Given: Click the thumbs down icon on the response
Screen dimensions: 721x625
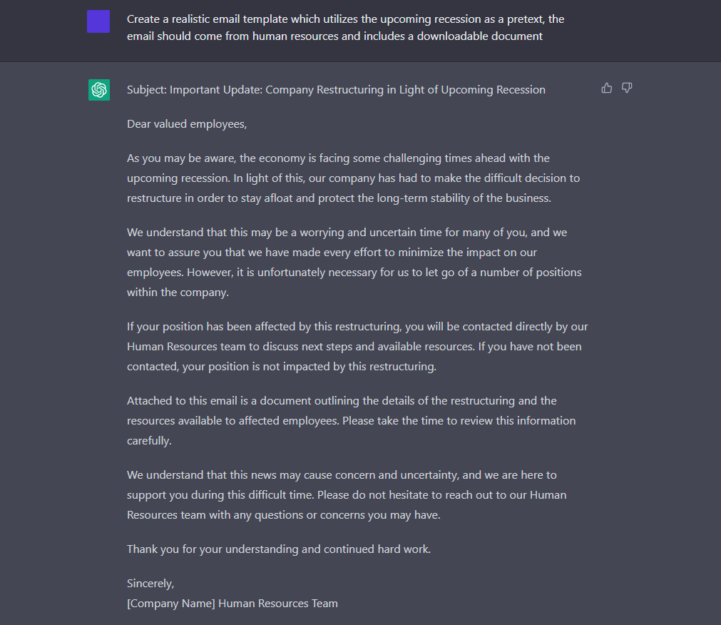Looking at the screenshot, I should click(x=627, y=88).
